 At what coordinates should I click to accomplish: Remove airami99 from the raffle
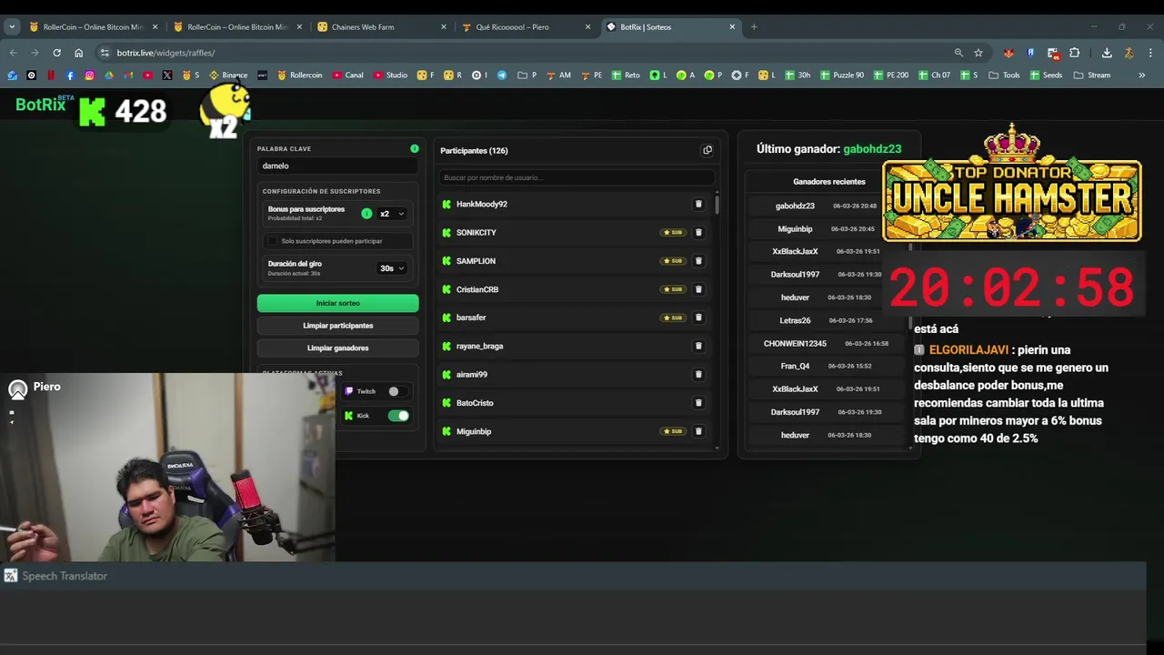pyautogui.click(x=698, y=374)
